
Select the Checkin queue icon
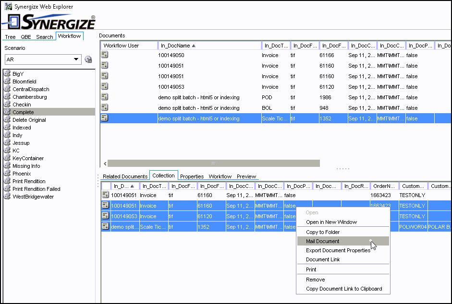point(7,105)
